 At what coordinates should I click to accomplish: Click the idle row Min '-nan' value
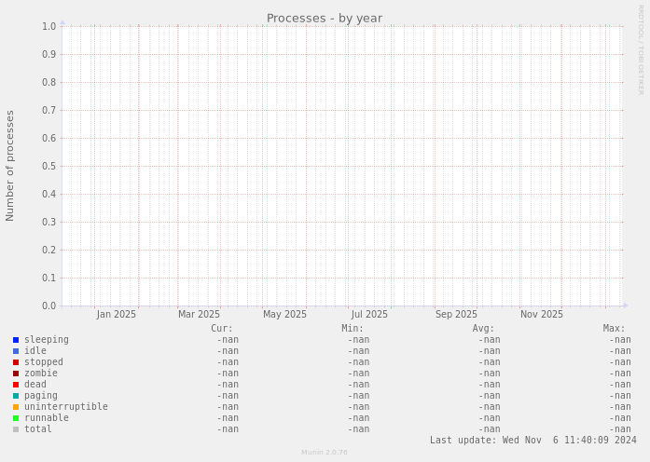pyautogui.click(x=359, y=351)
